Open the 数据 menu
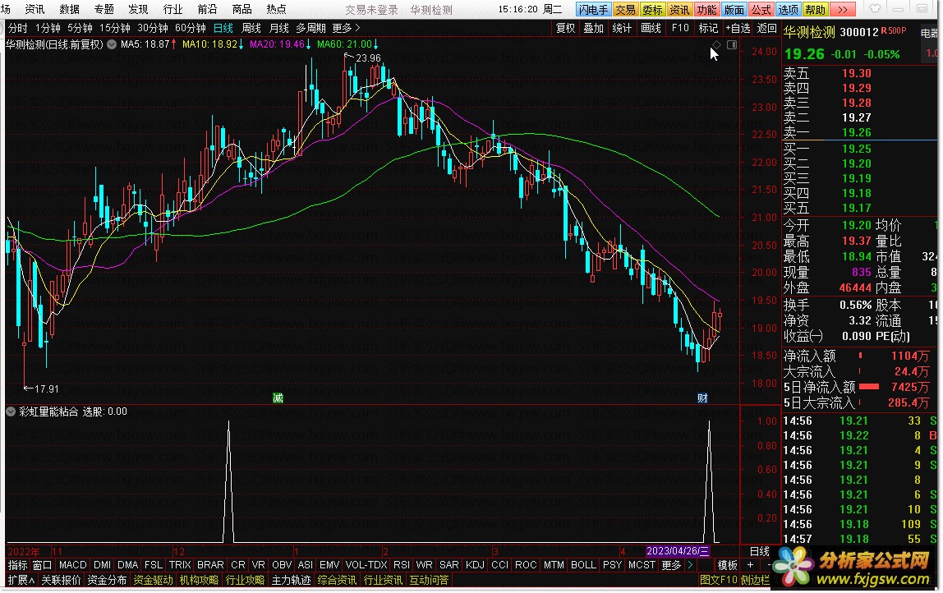This screenshot has height=593, width=943. (69, 10)
